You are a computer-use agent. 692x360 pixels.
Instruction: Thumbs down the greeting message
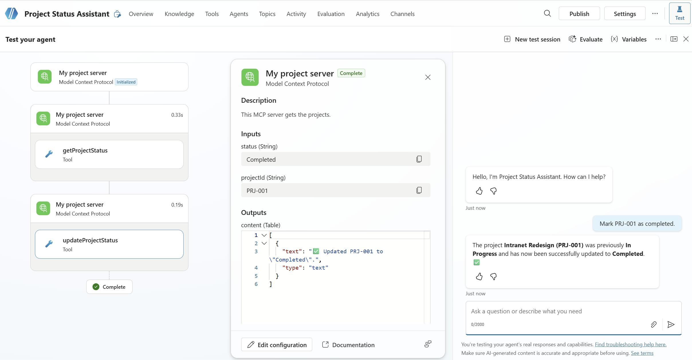click(493, 191)
